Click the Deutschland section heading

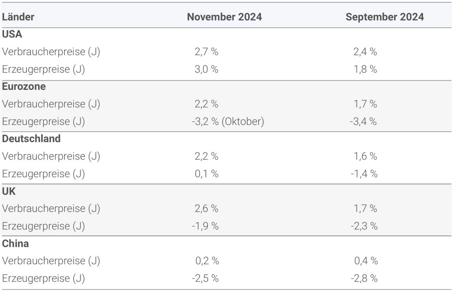click(x=31, y=139)
